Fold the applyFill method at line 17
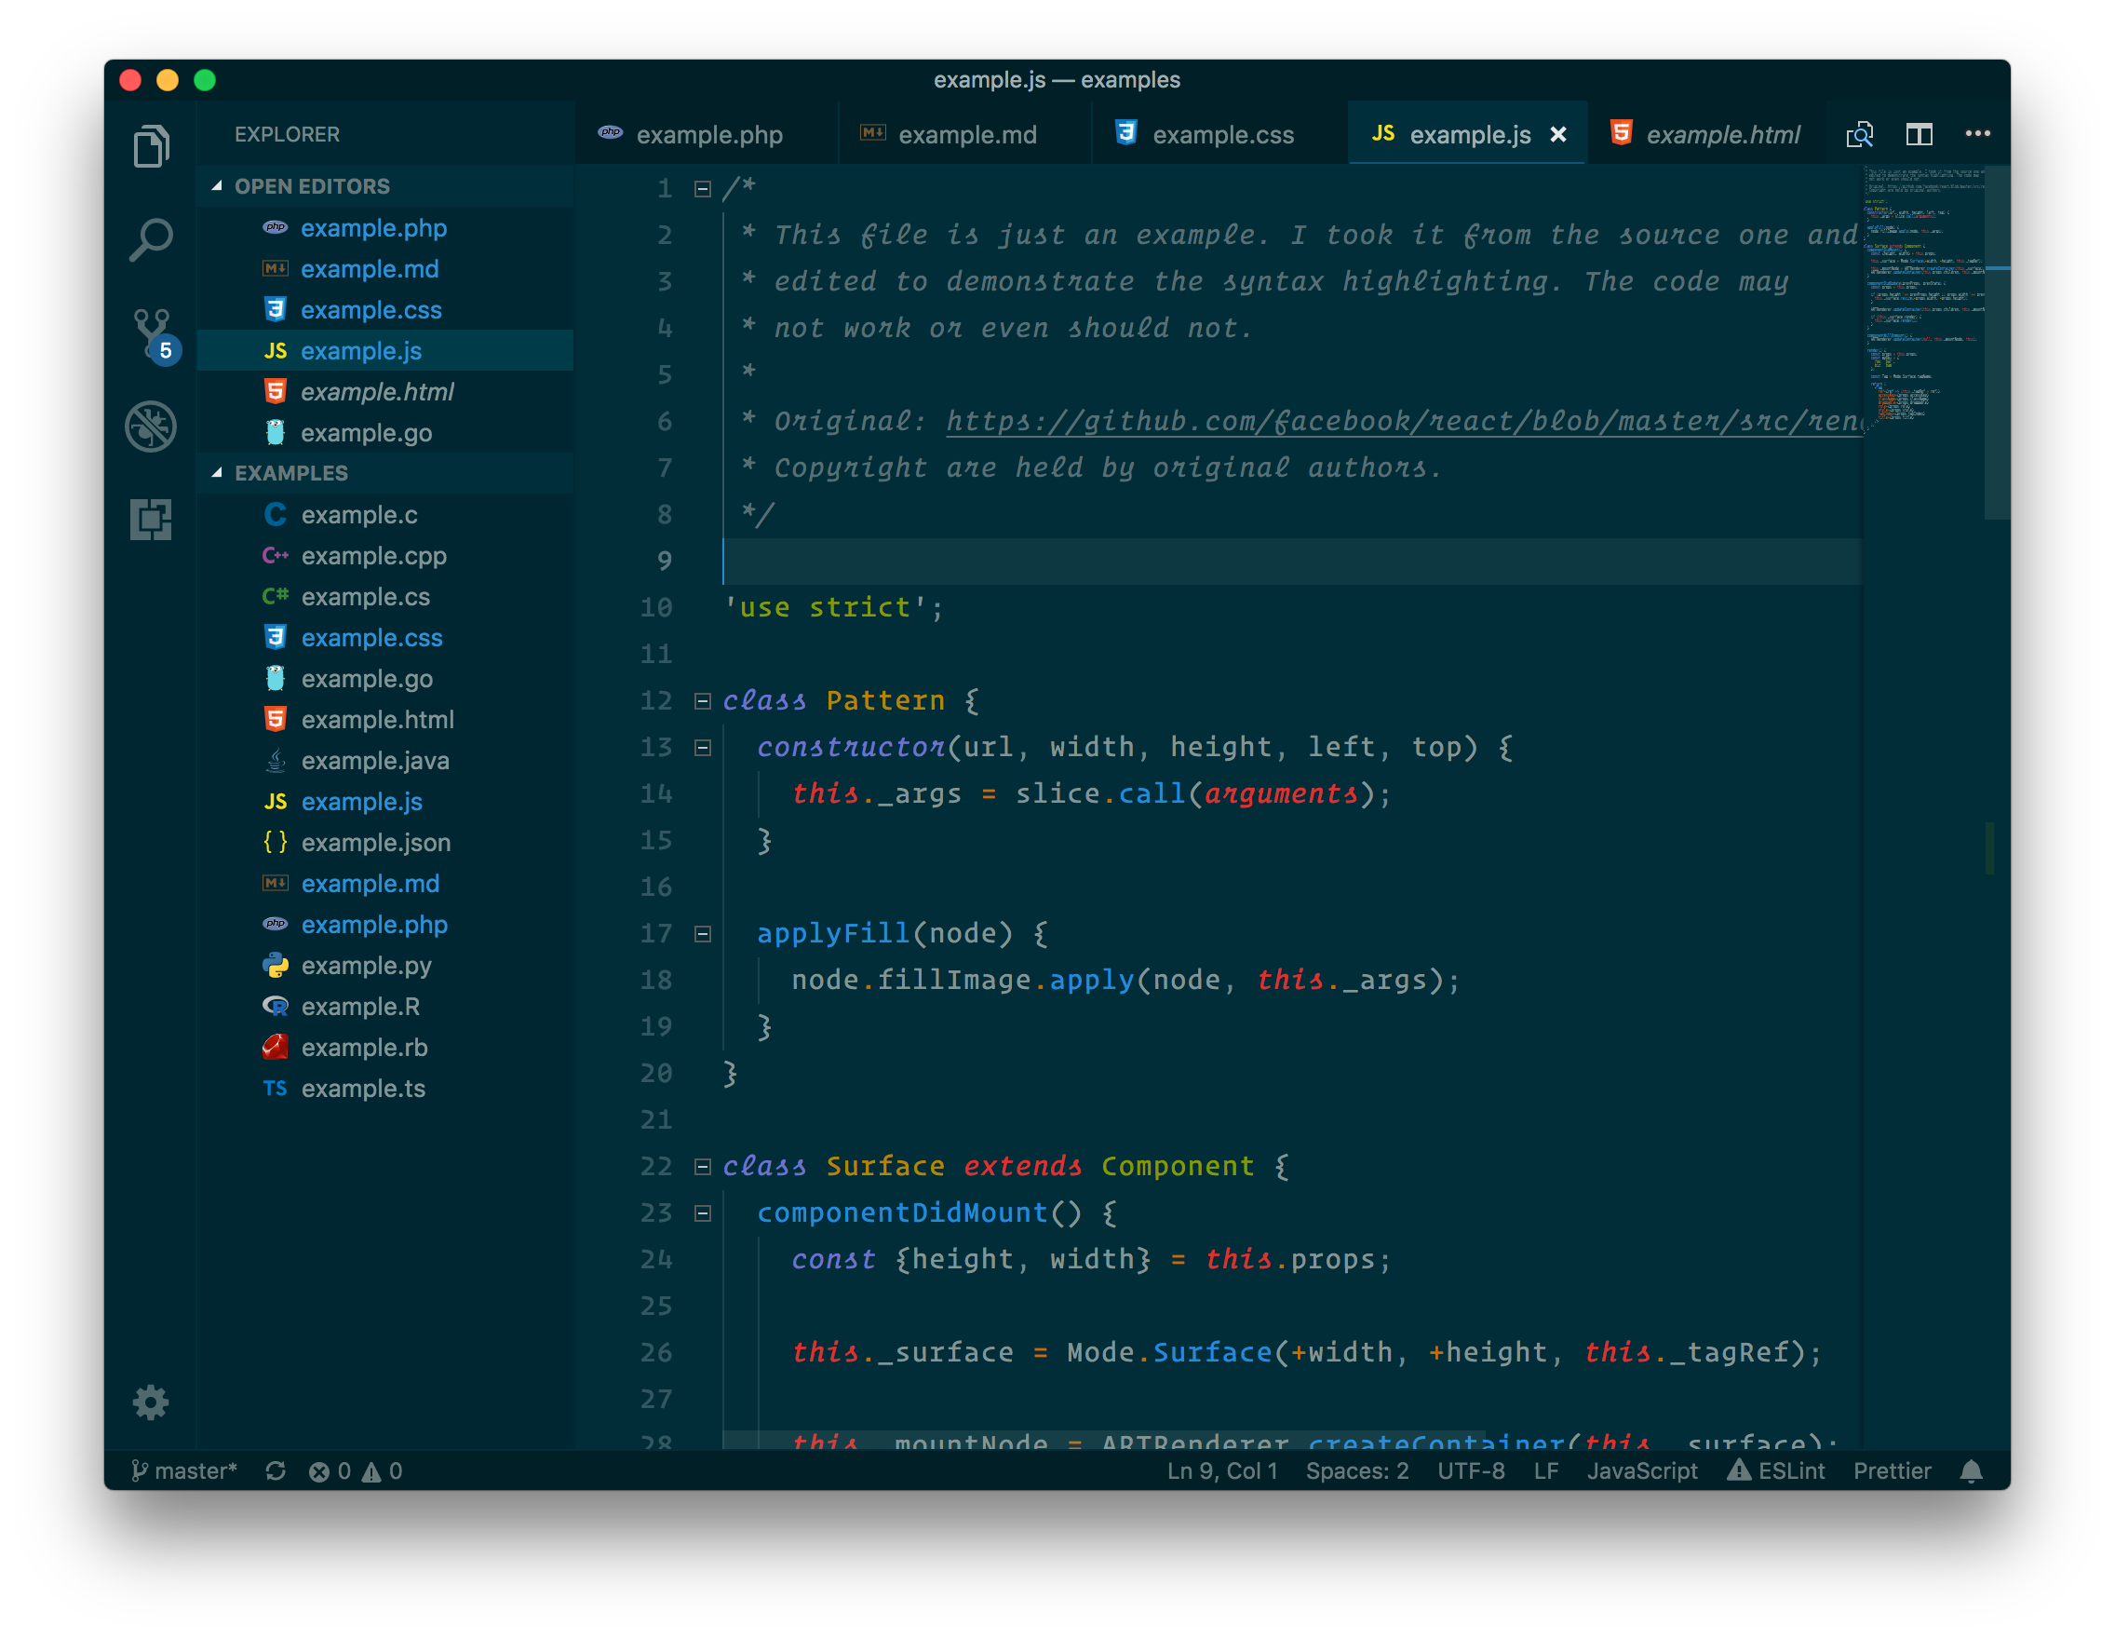This screenshot has height=1639, width=2115. (703, 934)
